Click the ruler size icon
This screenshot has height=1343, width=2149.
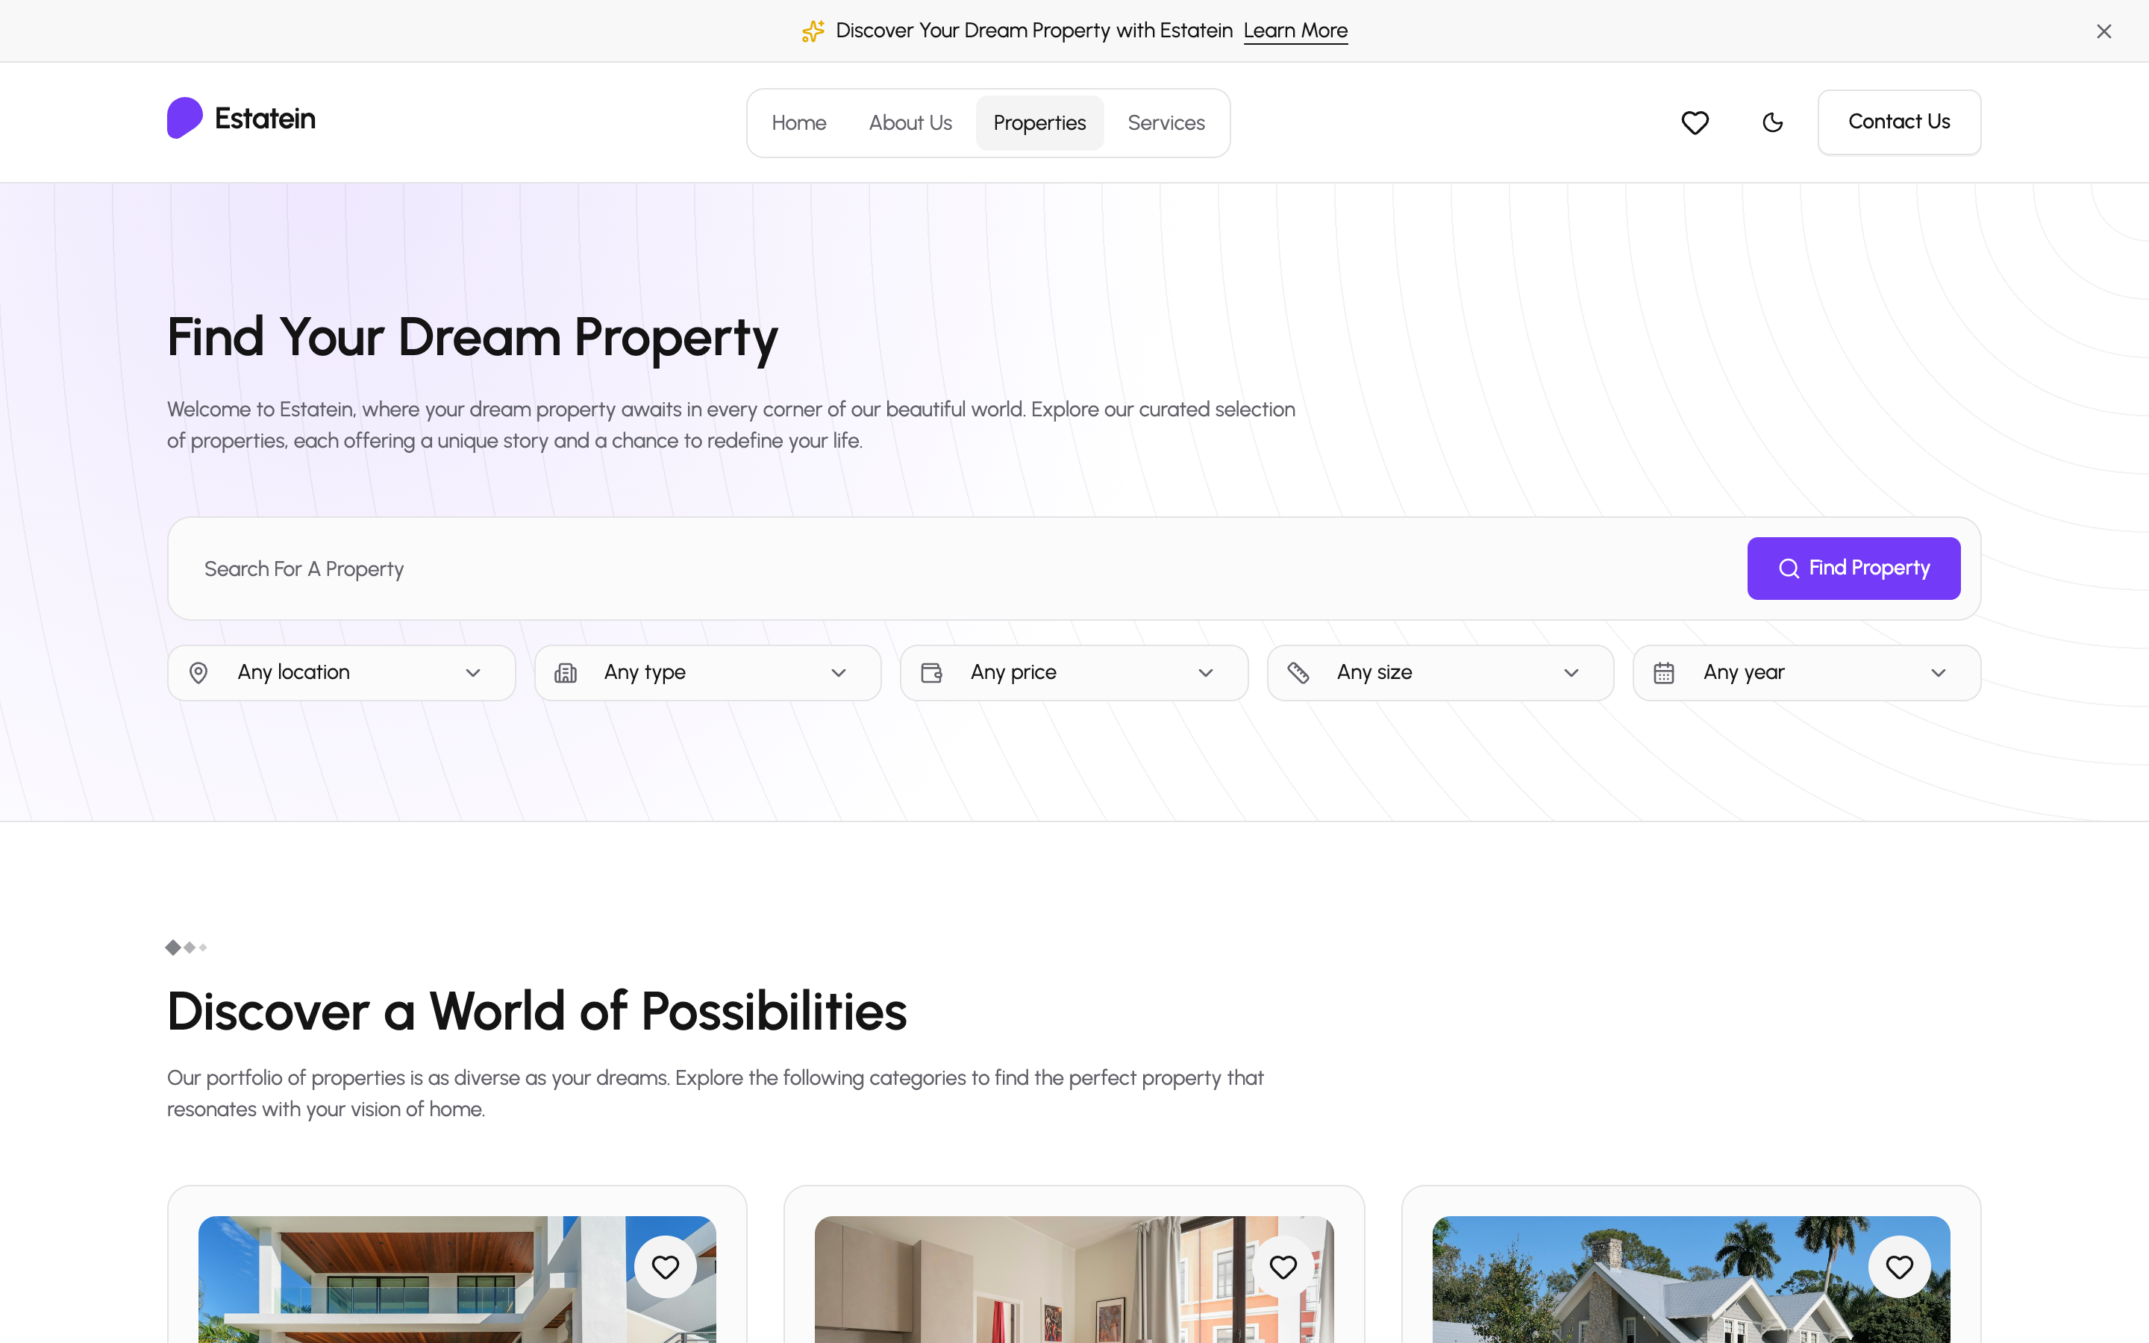pyautogui.click(x=1298, y=673)
